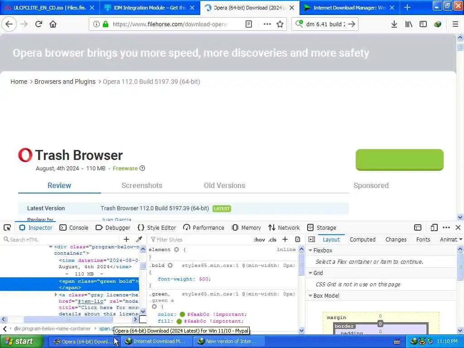Open a new browser tab

point(407,8)
